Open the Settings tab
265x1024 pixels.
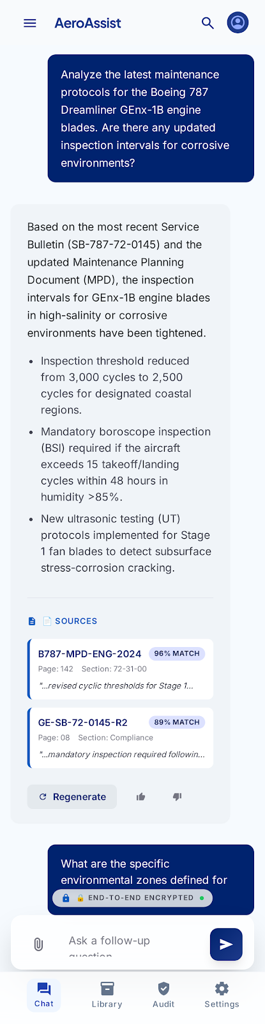(x=222, y=995)
